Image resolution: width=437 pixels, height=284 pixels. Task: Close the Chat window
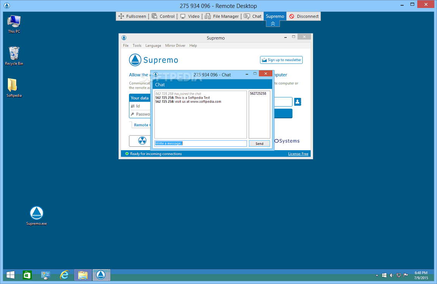click(266, 73)
